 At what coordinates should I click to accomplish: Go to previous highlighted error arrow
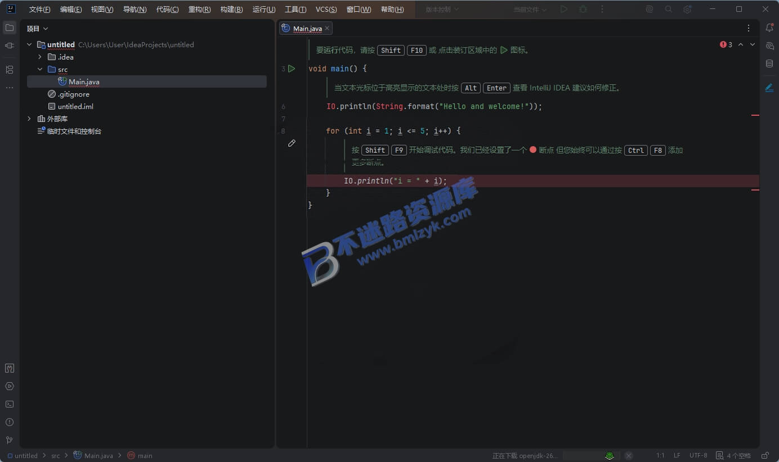(x=741, y=44)
